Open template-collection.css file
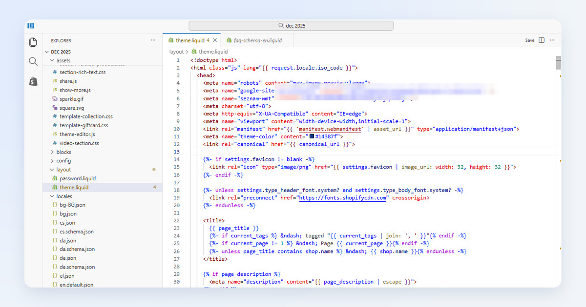This screenshot has height=307, width=586. pyautogui.click(x=86, y=116)
